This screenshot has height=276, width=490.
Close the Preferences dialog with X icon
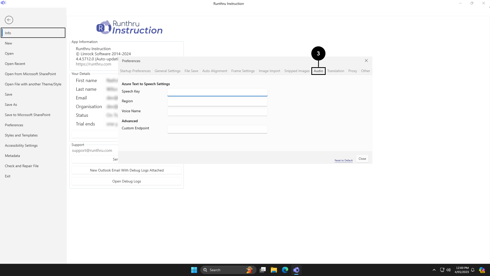point(366,61)
